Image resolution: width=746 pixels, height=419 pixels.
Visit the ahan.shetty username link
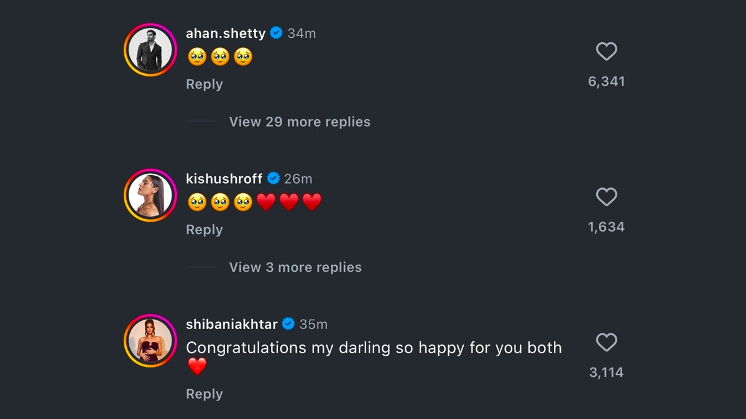click(x=226, y=34)
